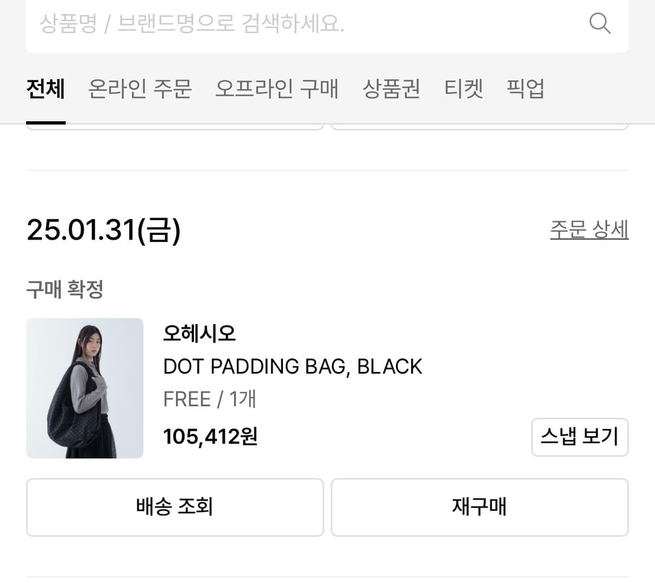Viewport: 655px width, 583px height.
Task: Switch to the 온라인 주문 tab
Action: pos(139,89)
